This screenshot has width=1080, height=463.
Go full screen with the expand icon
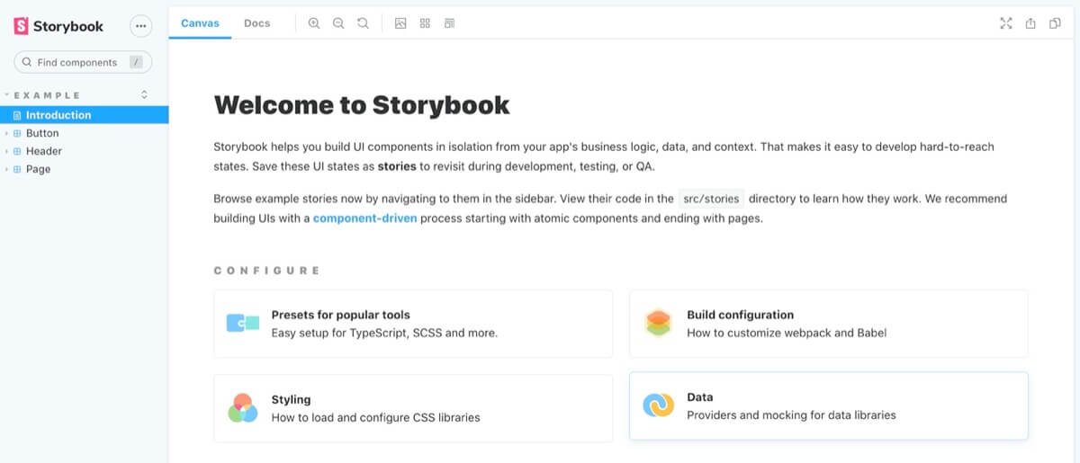click(x=1006, y=23)
